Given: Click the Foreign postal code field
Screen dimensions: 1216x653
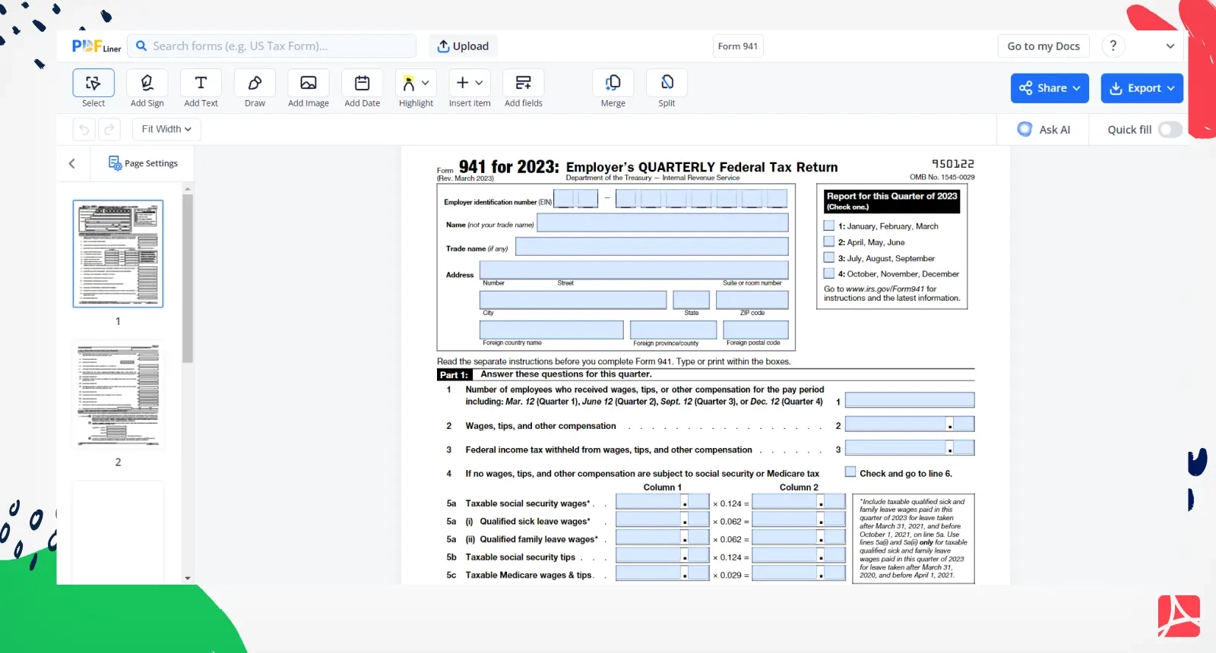Looking at the screenshot, I should tap(755, 330).
